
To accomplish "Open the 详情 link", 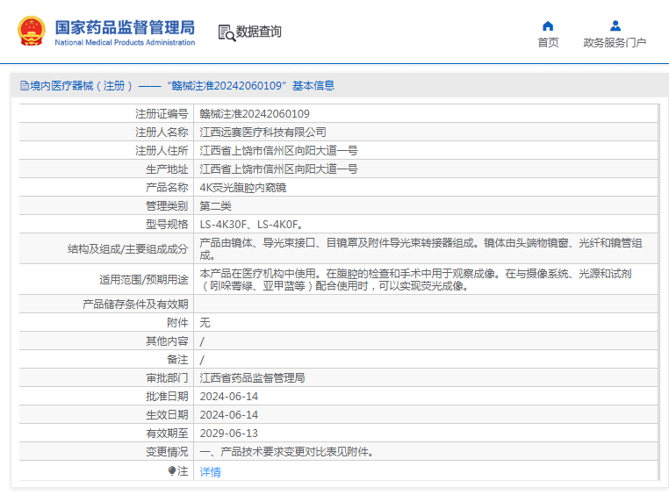I will (x=211, y=471).
